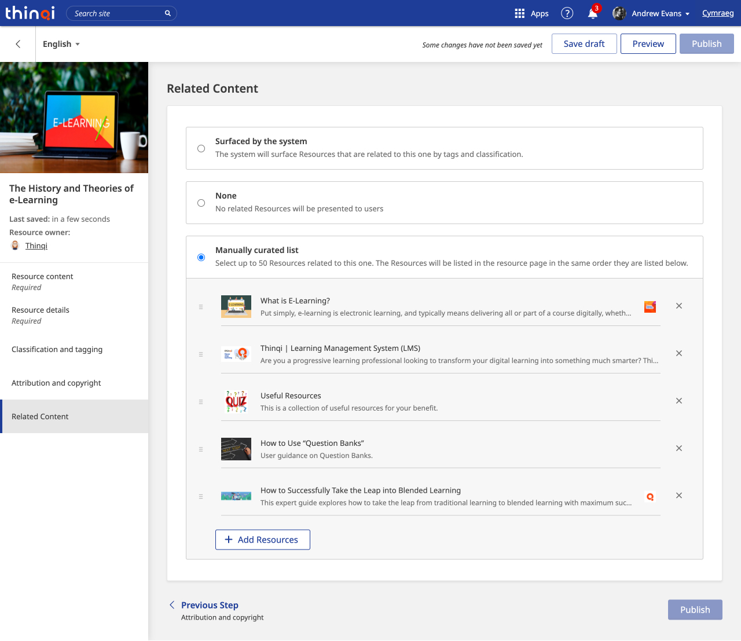Open What is E-Learning? thumbnail
Viewport: 741px width, 641px height.
[x=236, y=307]
